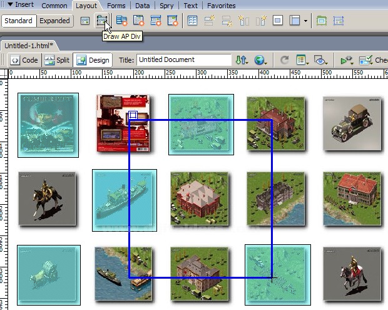This screenshot has width=388, height=310.
Task: Click the ruler origin corner icon
Action: coord(4,74)
